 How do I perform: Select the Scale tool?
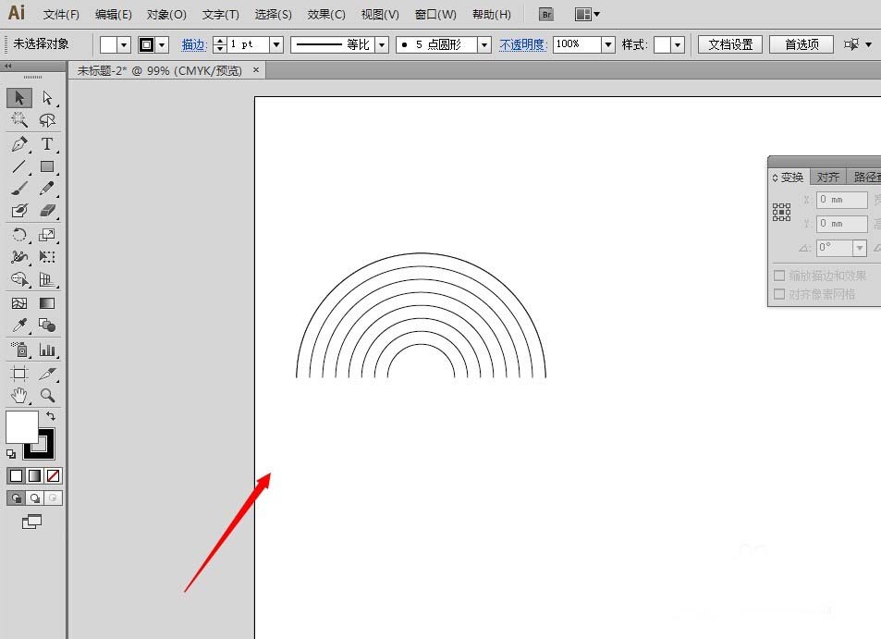point(47,235)
